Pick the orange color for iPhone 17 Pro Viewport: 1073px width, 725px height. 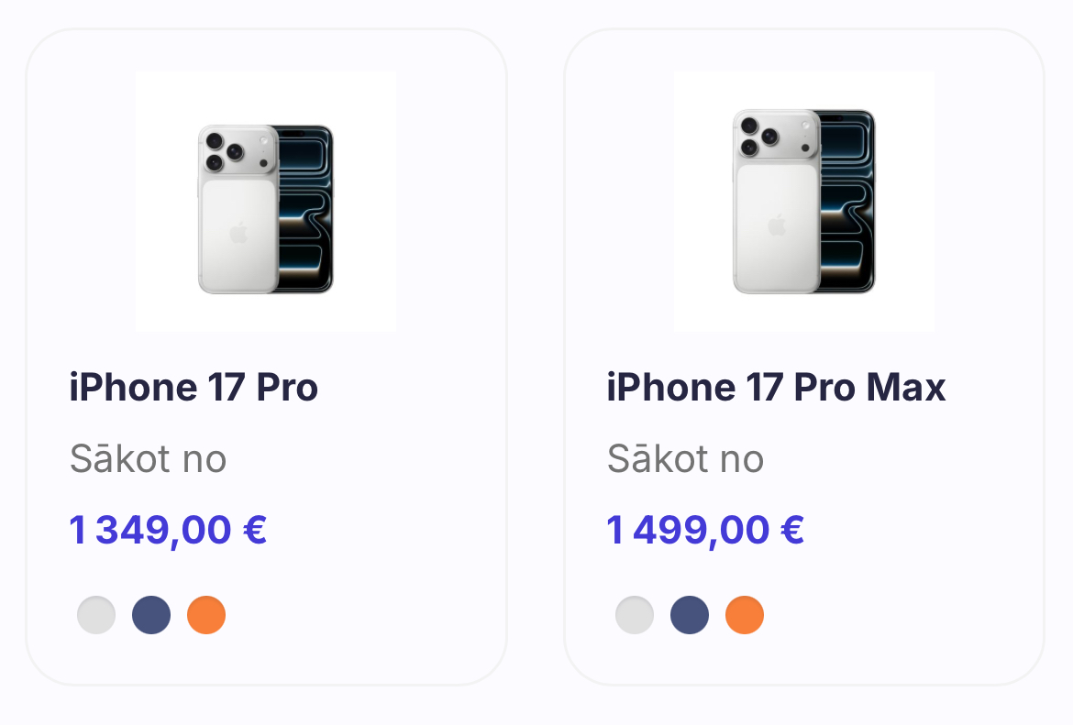point(206,615)
